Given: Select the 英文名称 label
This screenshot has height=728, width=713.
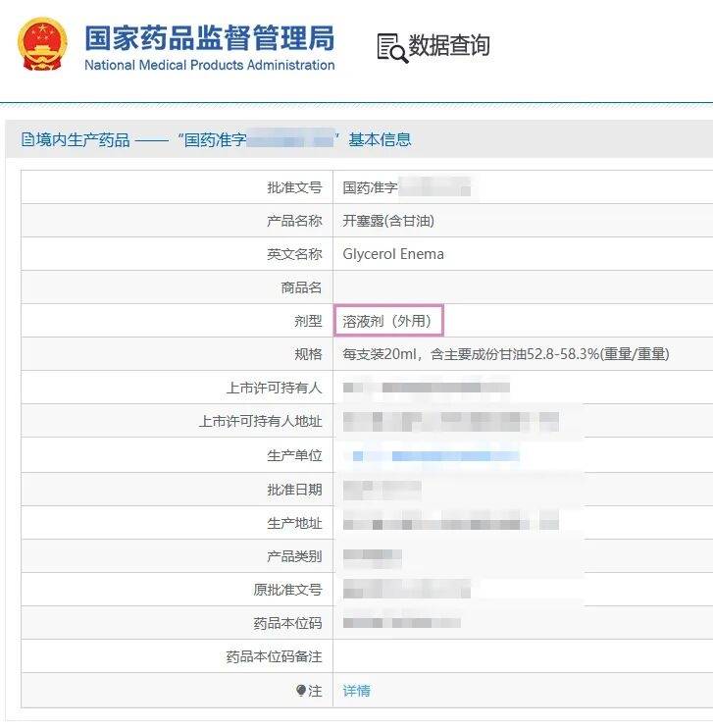Looking at the screenshot, I should 294,254.
